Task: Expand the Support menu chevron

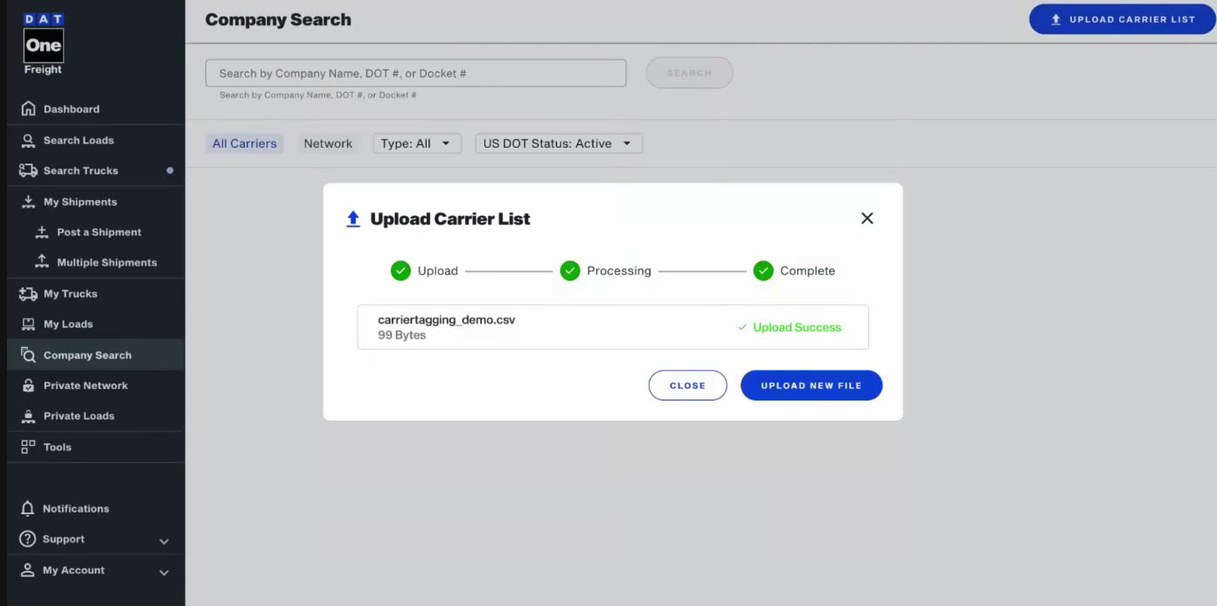Action: click(163, 541)
